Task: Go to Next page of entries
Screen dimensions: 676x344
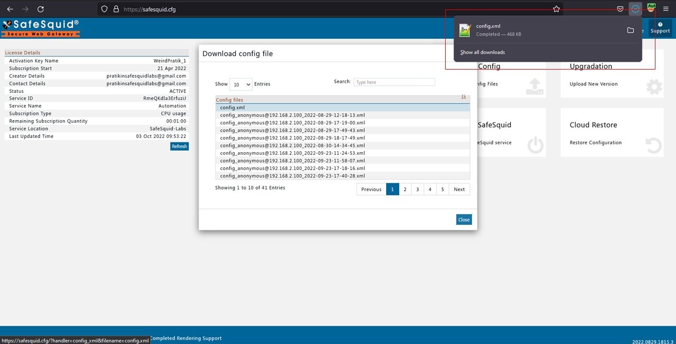Action: point(459,189)
